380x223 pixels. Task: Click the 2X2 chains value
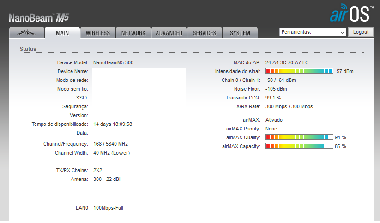click(x=98, y=170)
